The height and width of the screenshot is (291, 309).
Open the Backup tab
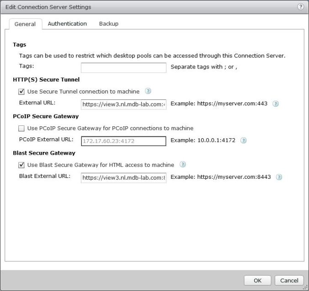click(109, 24)
